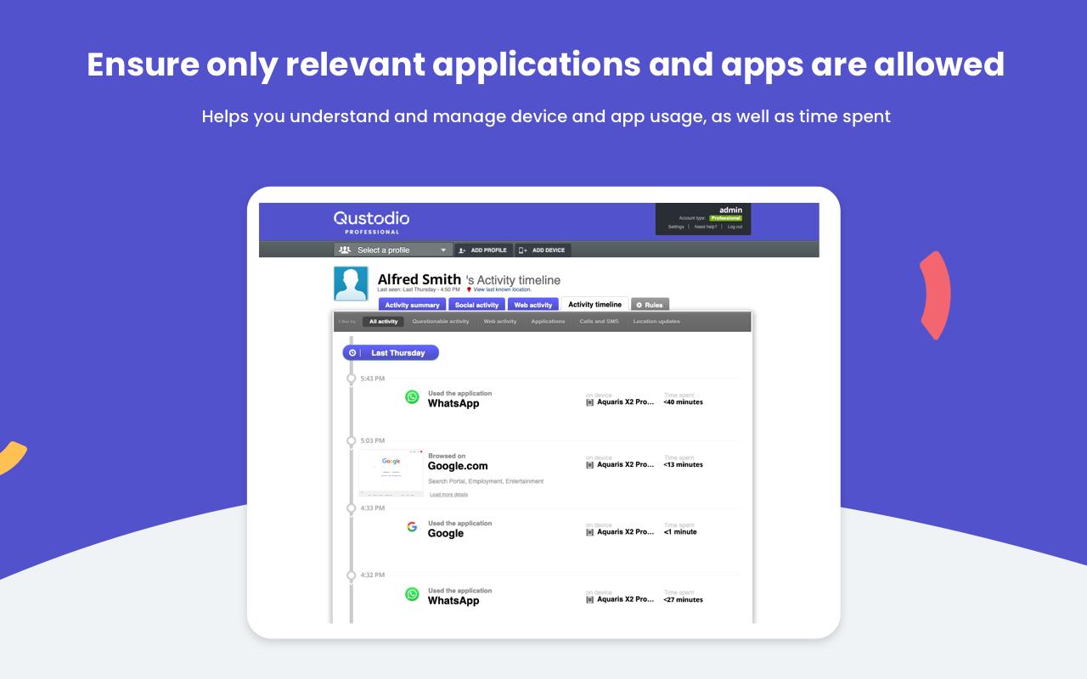The height and width of the screenshot is (679, 1087).
Task: Open the Select a profile dropdown
Action: 393,250
